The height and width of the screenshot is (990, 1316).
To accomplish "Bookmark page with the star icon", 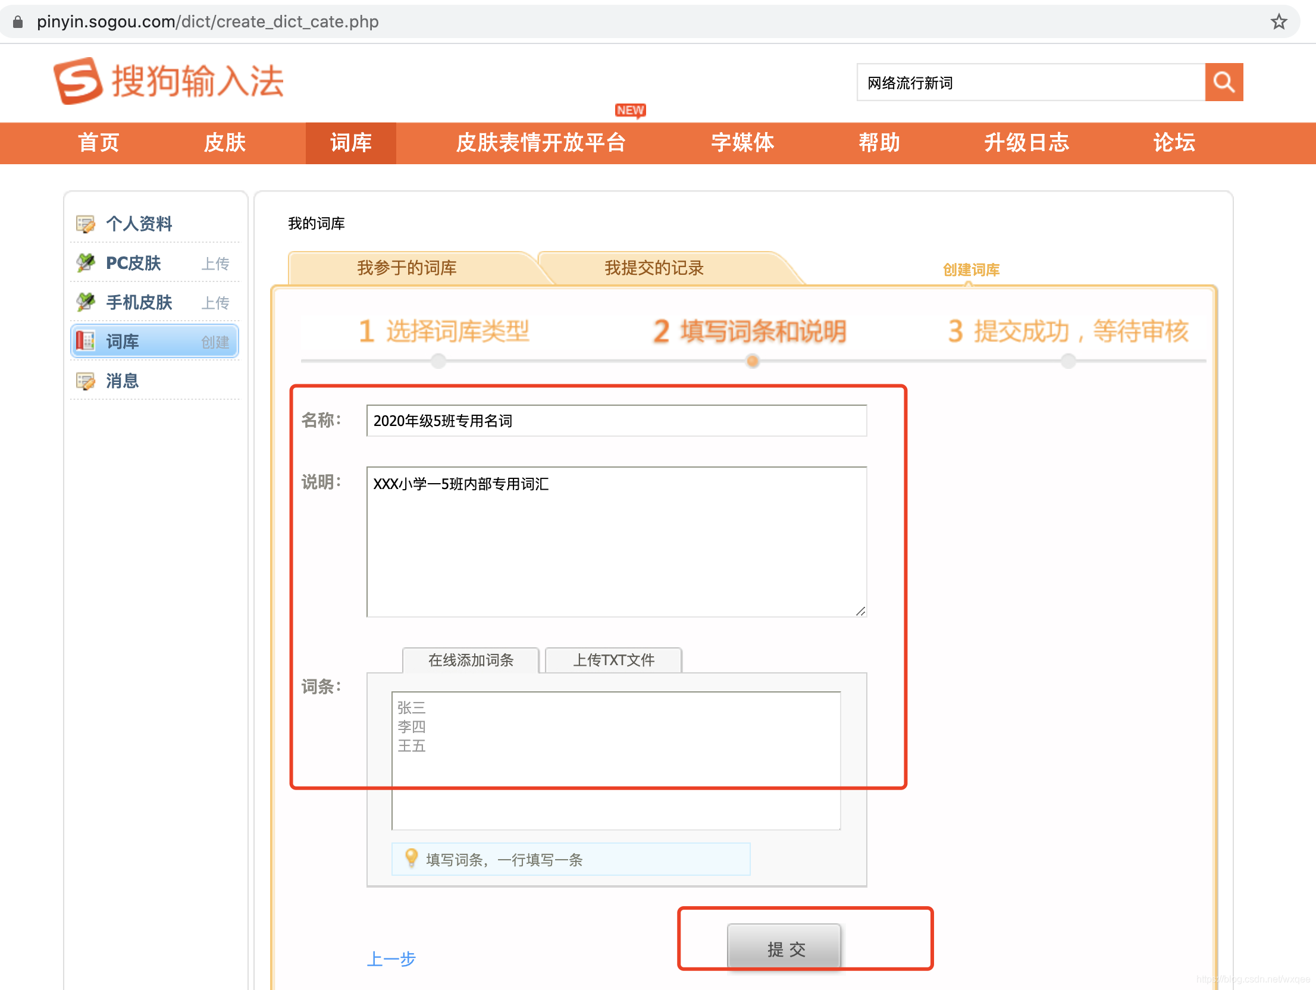I will (x=1279, y=22).
